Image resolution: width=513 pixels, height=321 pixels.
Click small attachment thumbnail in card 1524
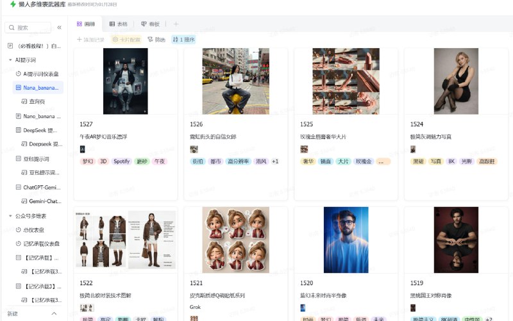[x=413, y=149]
